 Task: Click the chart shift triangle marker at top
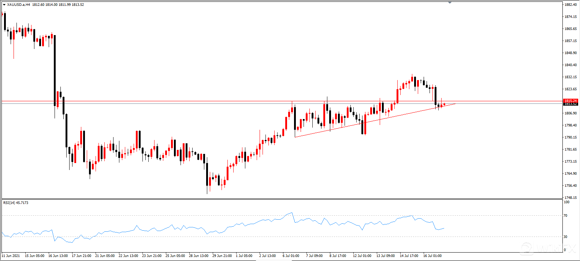450,3
